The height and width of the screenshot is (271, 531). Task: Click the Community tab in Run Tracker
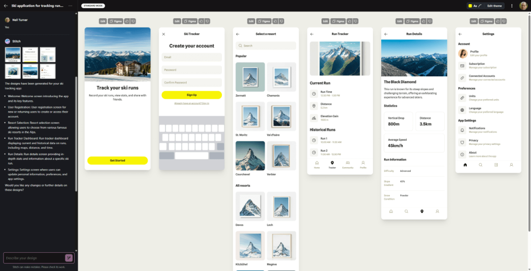[348, 165]
